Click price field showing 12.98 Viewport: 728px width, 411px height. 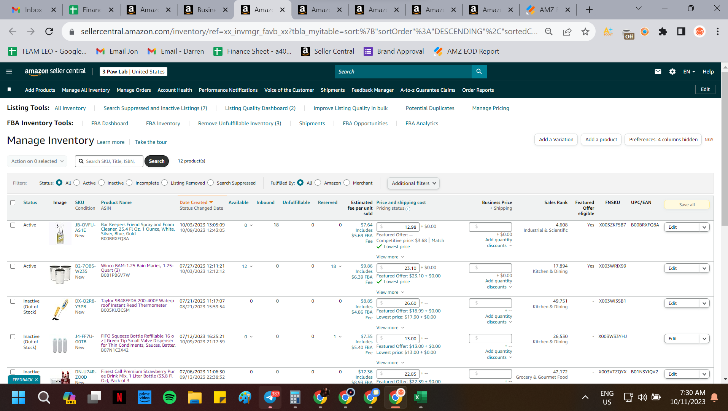point(397,227)
